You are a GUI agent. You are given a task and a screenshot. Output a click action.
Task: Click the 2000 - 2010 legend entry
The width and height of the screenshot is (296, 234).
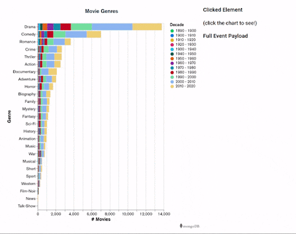pos(183,82)
